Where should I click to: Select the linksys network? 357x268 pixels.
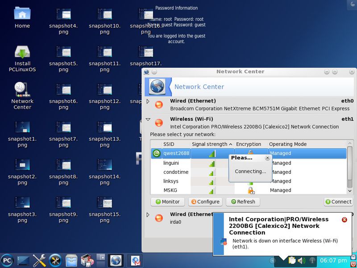[x=171, y=181]
